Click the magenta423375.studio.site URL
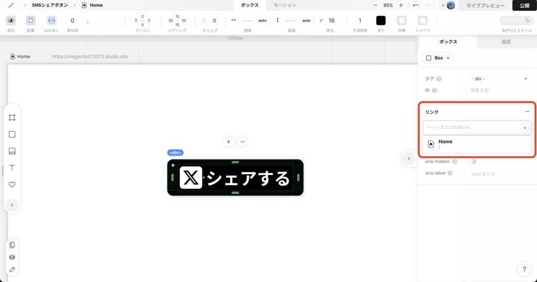Screen dimensions: 537x282 click(90, 57)
